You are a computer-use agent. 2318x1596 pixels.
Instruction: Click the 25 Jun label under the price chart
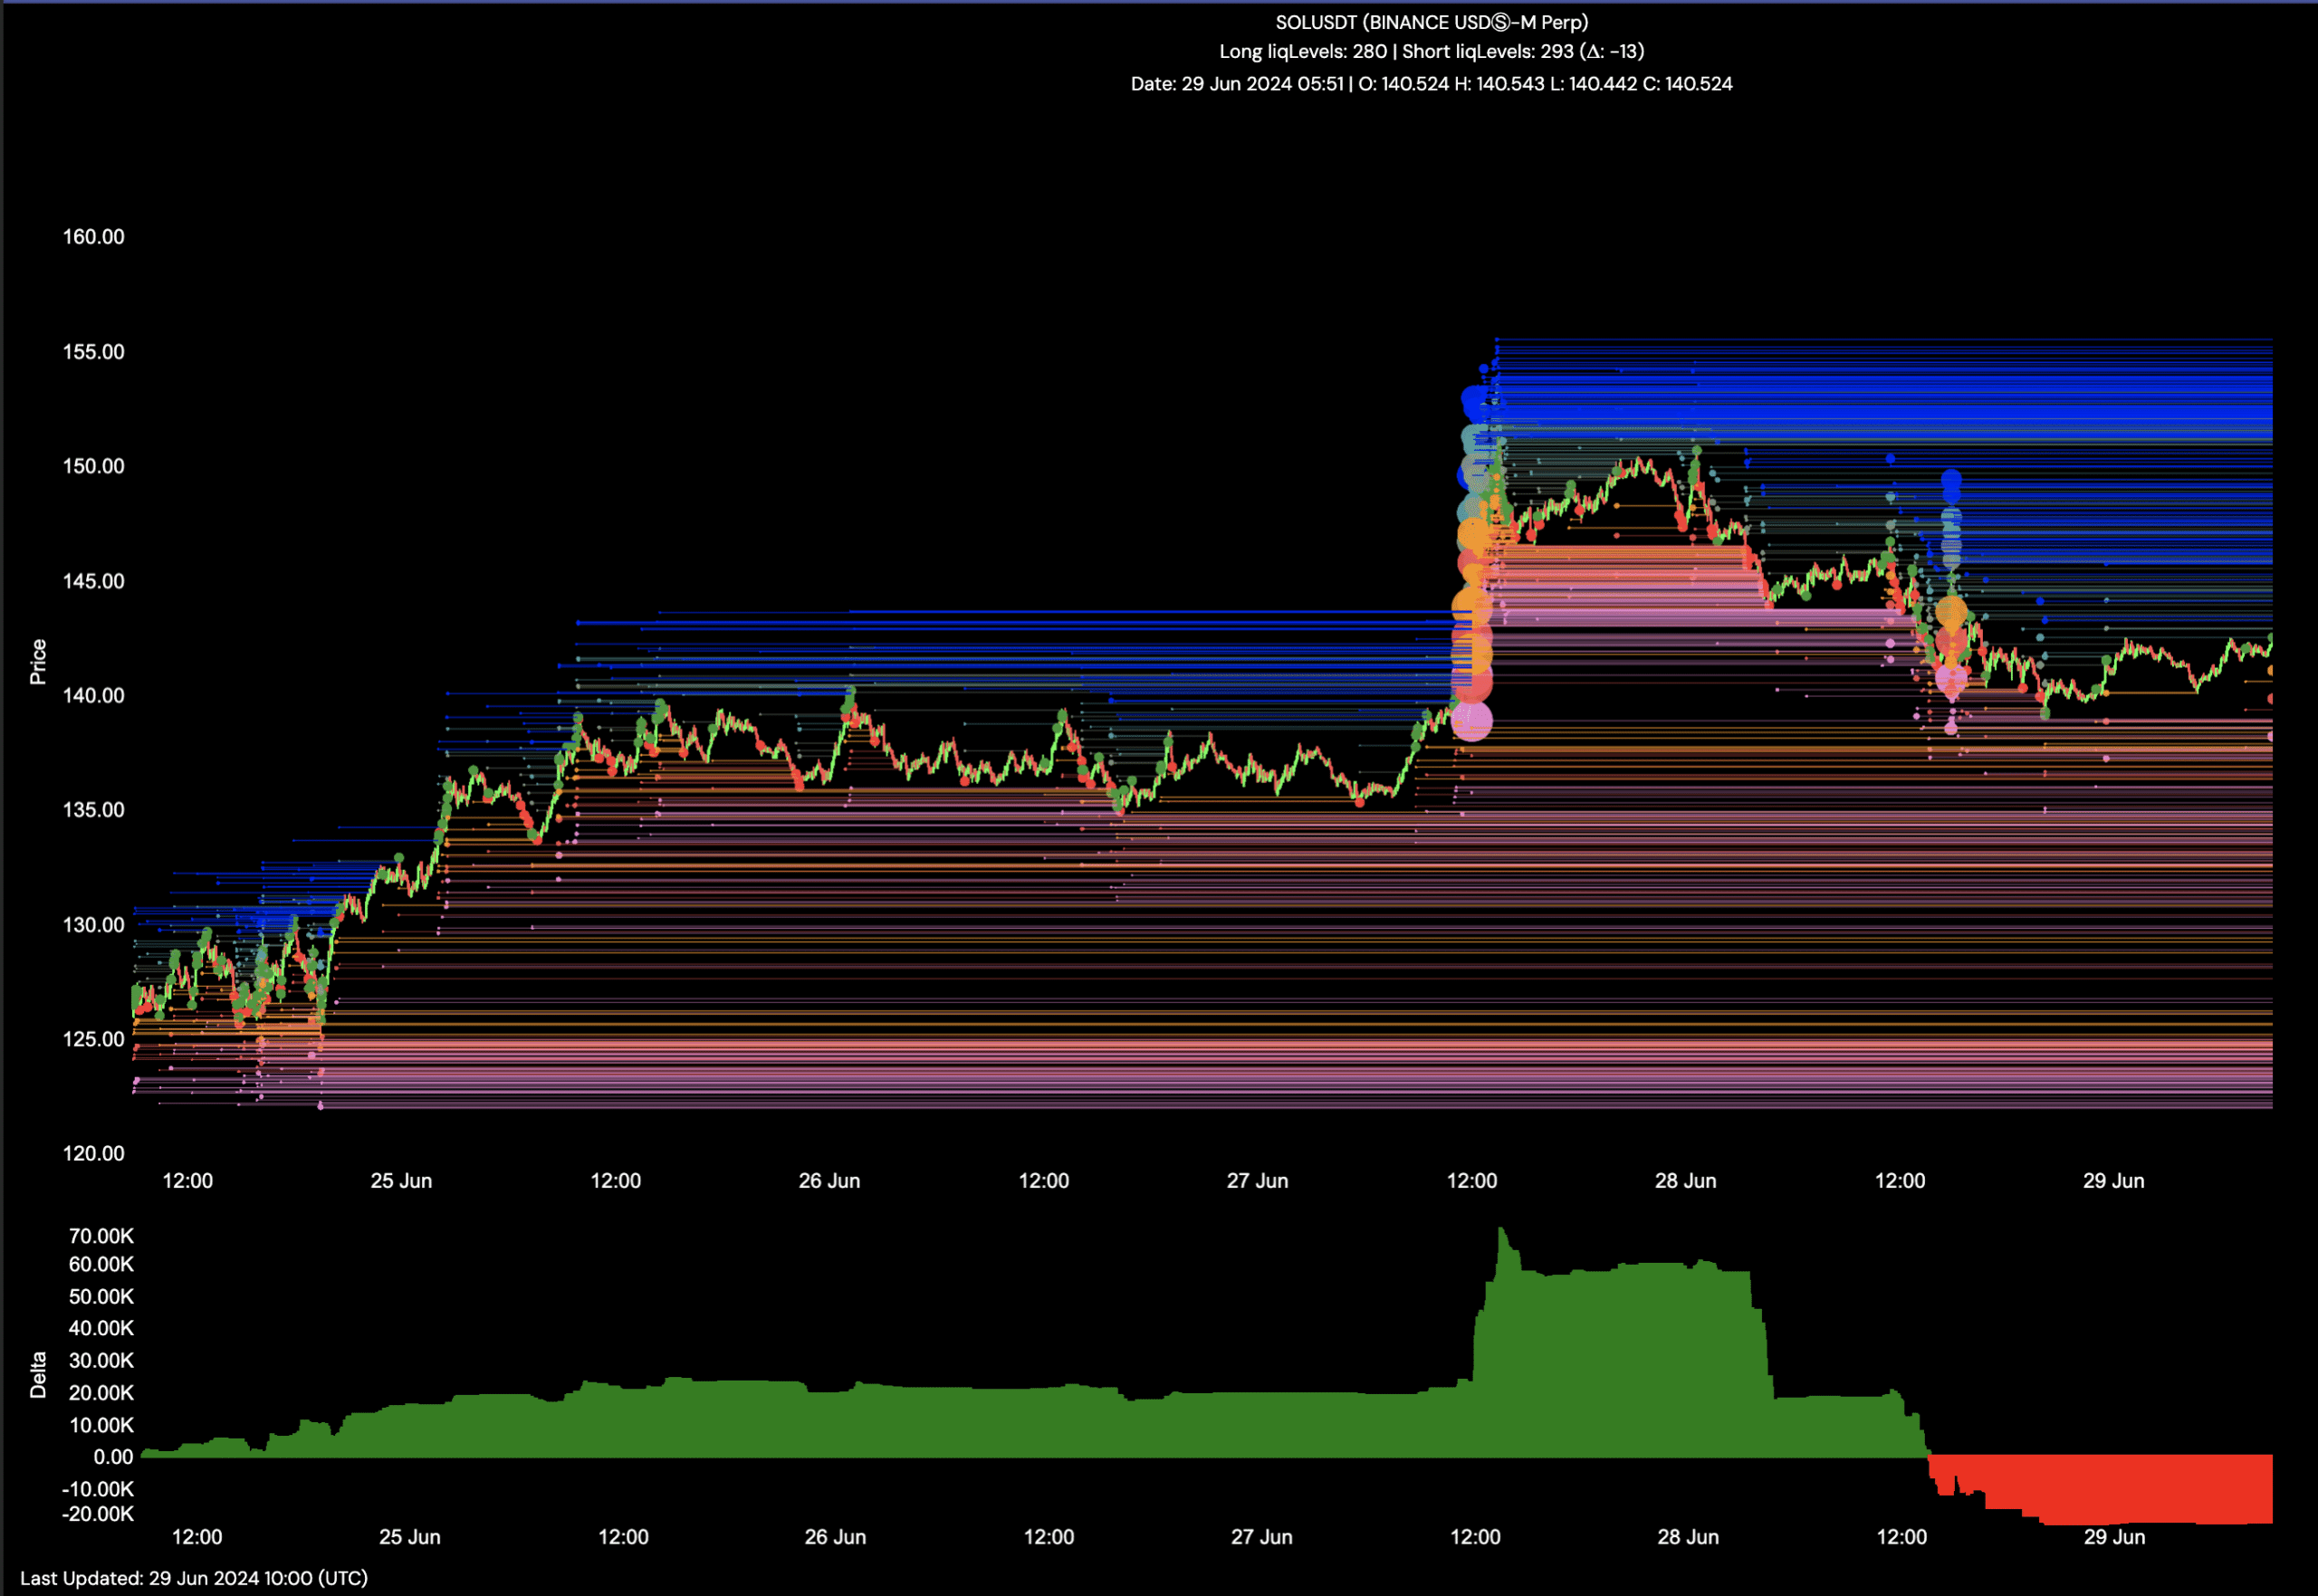(x=401, y=1181)
